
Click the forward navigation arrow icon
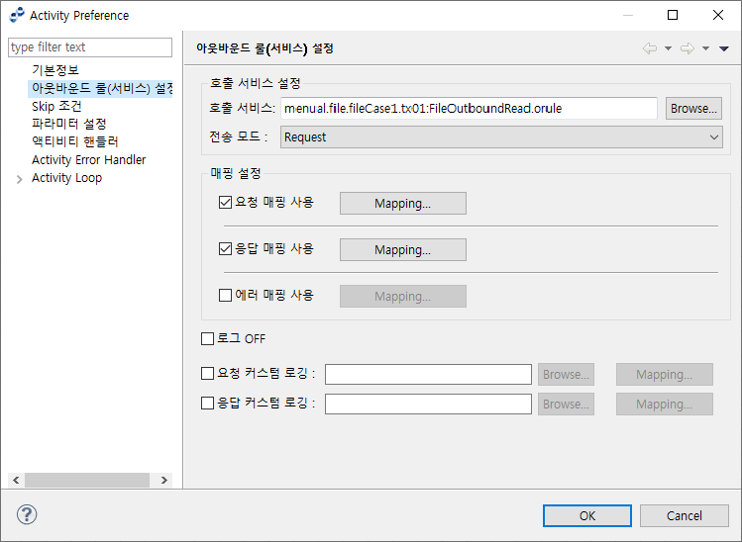point(687,48)
